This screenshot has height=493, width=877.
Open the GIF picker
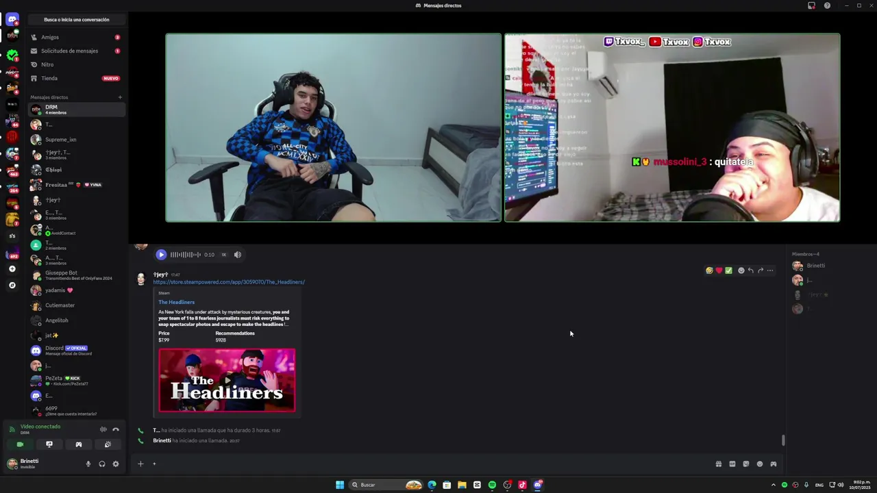(732, 464)
